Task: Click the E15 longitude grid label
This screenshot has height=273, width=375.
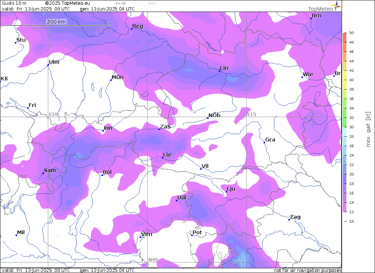Action: coord(252,114)
